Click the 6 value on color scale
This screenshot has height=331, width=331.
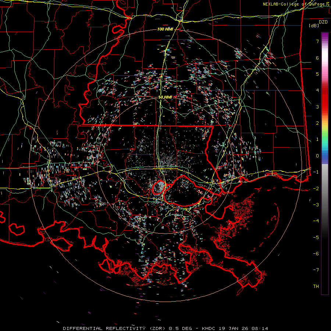click(x=317, y=58)
